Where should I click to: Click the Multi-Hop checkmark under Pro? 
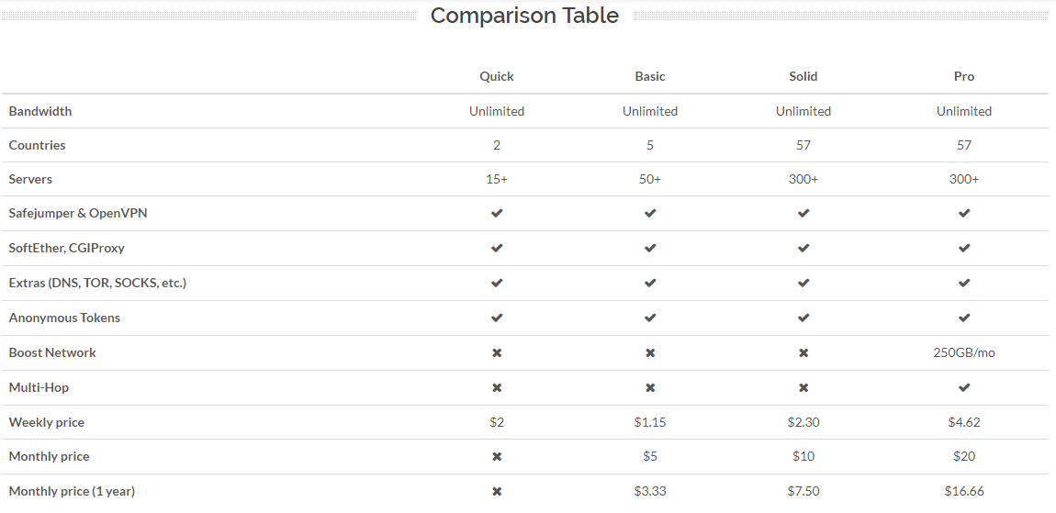coord(964,387)
